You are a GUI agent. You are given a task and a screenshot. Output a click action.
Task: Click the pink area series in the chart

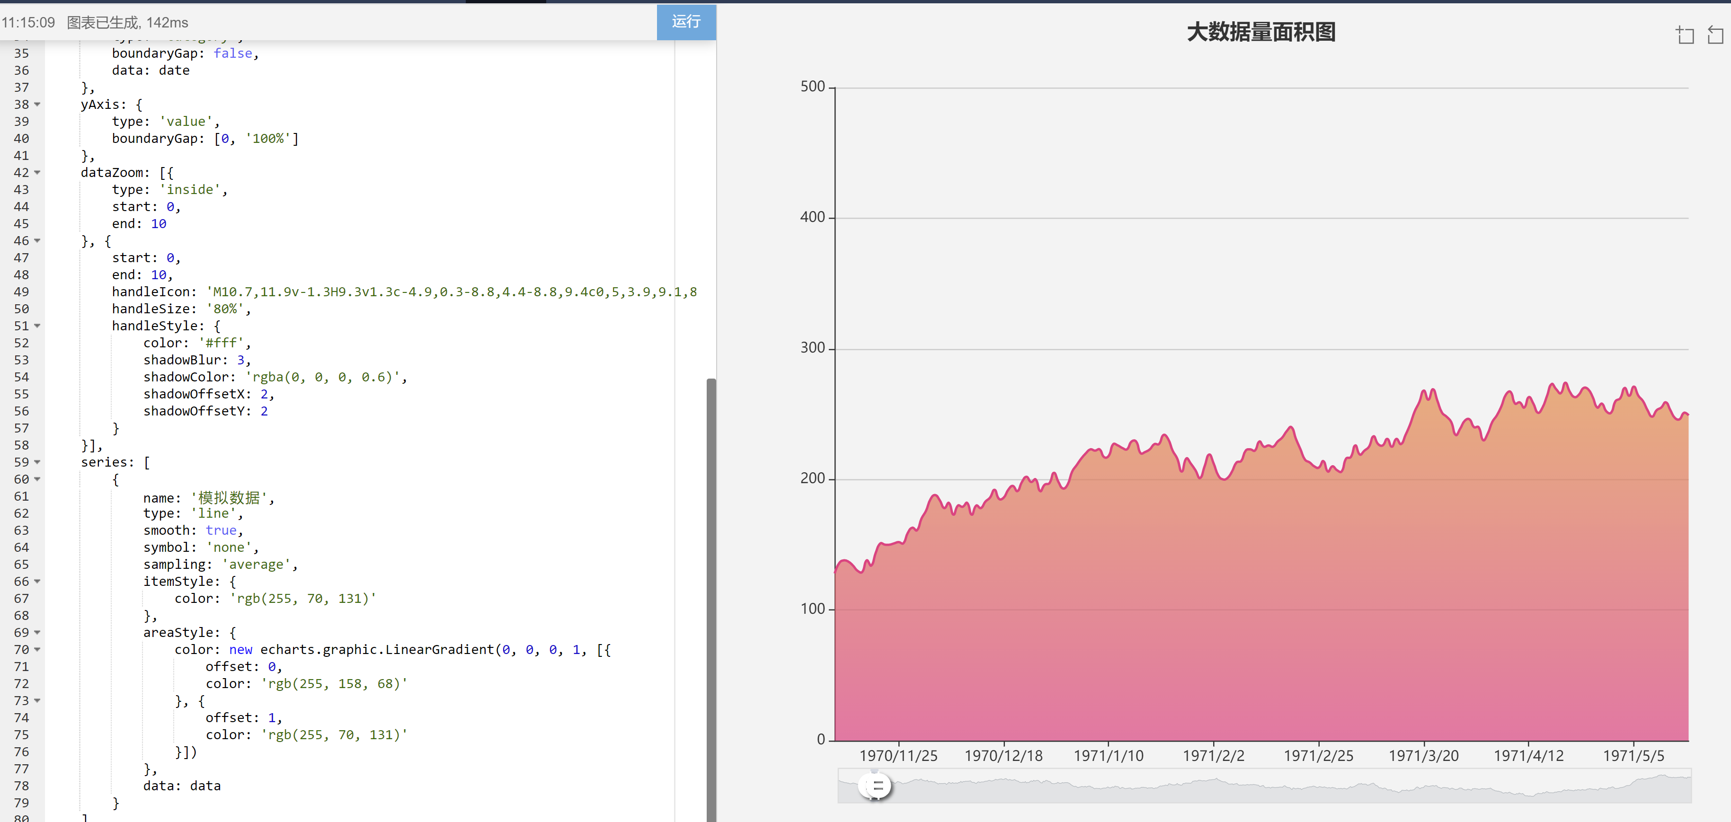[x=1277, y=638]
